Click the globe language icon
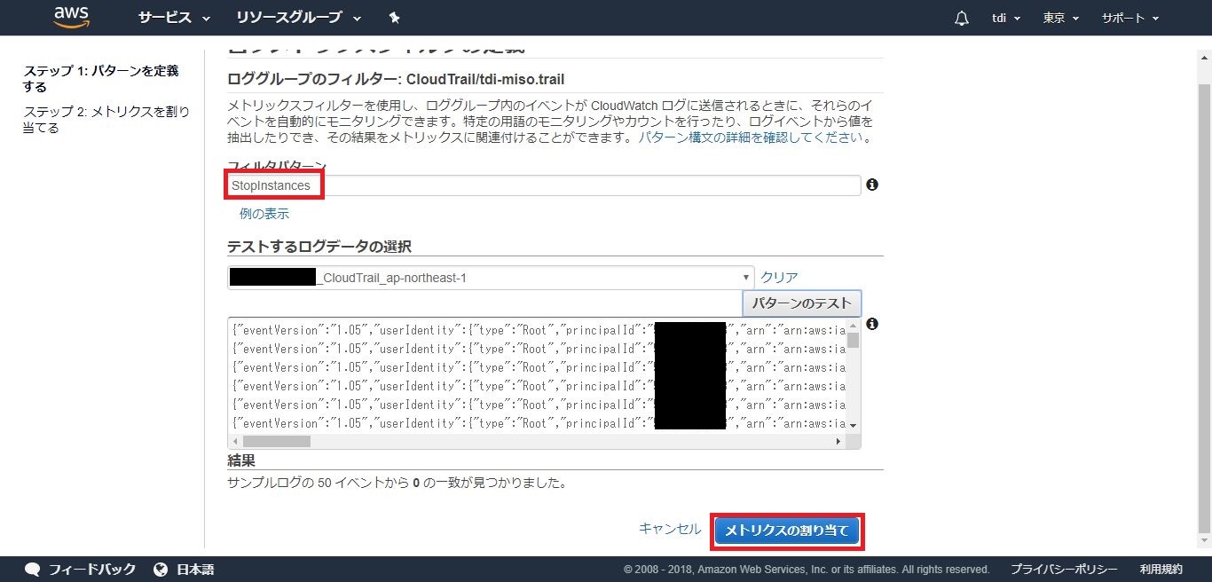Viewport: 1212px width, 582px height. (x=161, y=570)
